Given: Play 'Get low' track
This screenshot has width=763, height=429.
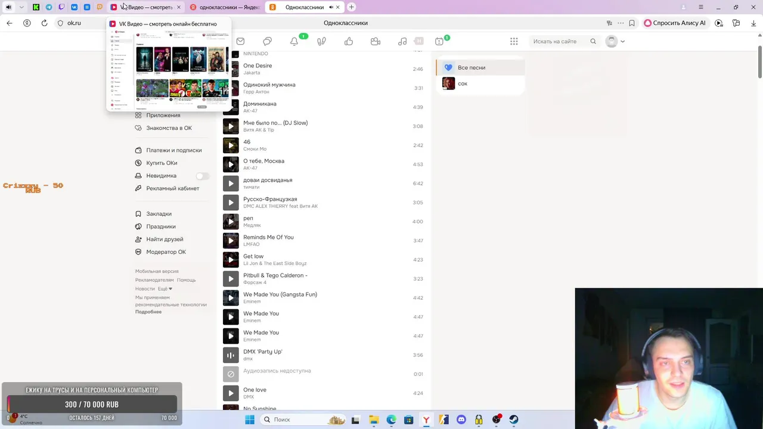Looking at the screenshot, I should point(231,260).
